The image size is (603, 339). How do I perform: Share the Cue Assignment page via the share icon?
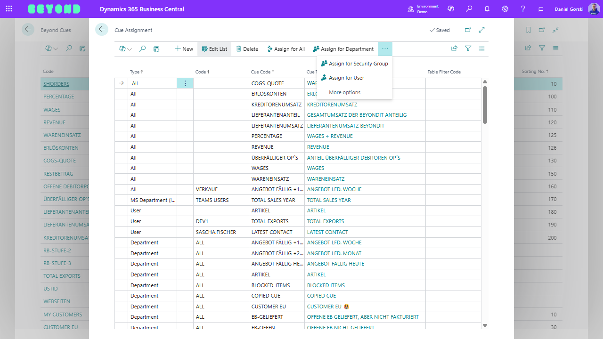pyautogui.click(x=454, y=48)
